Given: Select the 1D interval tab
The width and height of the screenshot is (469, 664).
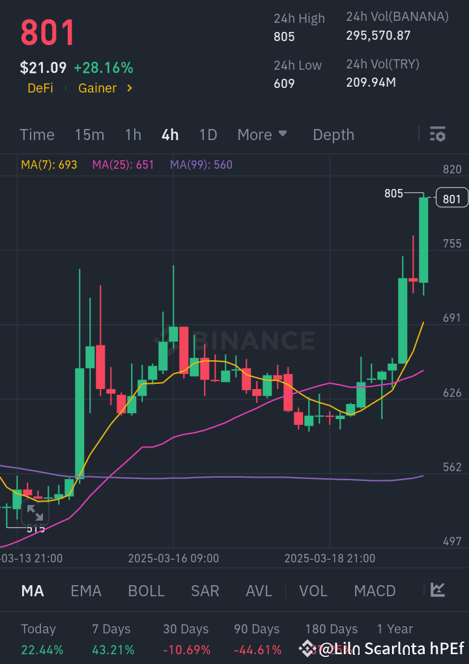Looking at the screenshot, I should click(208, 135).
